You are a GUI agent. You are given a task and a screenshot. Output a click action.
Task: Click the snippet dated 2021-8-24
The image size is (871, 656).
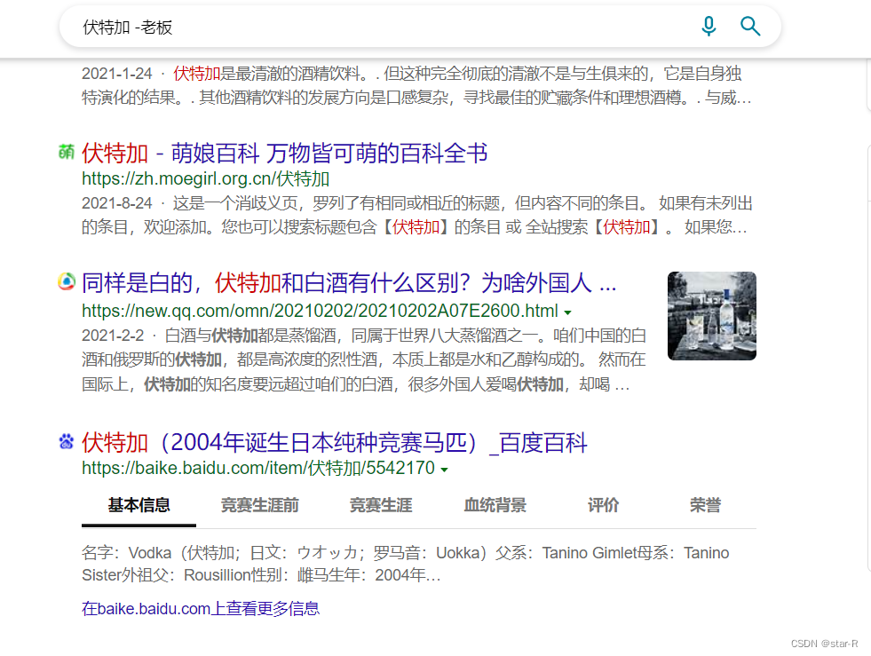click(x=417, y=215)
